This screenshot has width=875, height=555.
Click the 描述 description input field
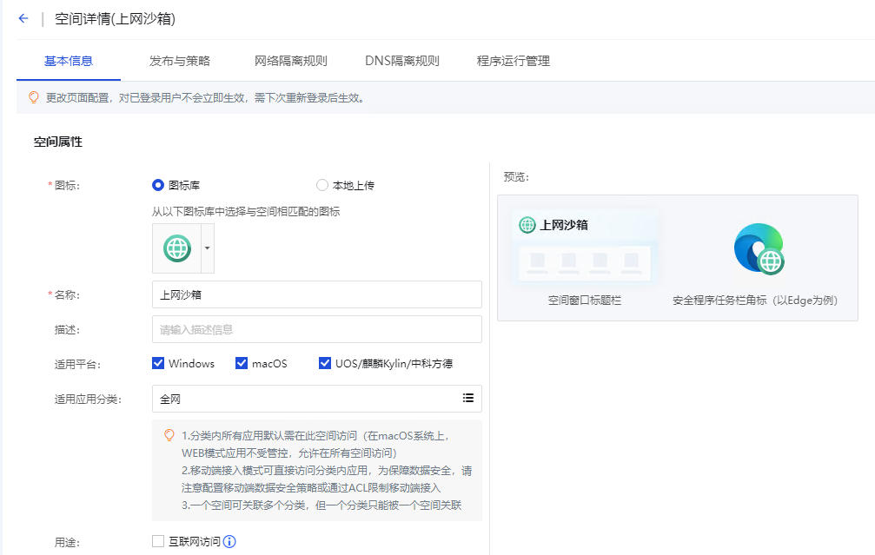(x=316, y=329)
